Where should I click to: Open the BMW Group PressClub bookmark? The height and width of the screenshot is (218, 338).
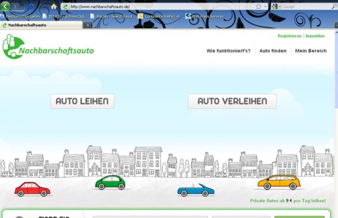pos(65,16)
